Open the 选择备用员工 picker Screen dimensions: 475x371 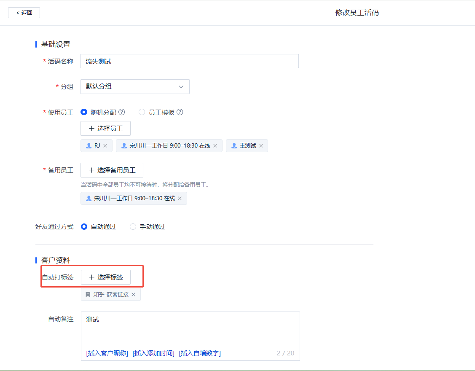point(112,170)
